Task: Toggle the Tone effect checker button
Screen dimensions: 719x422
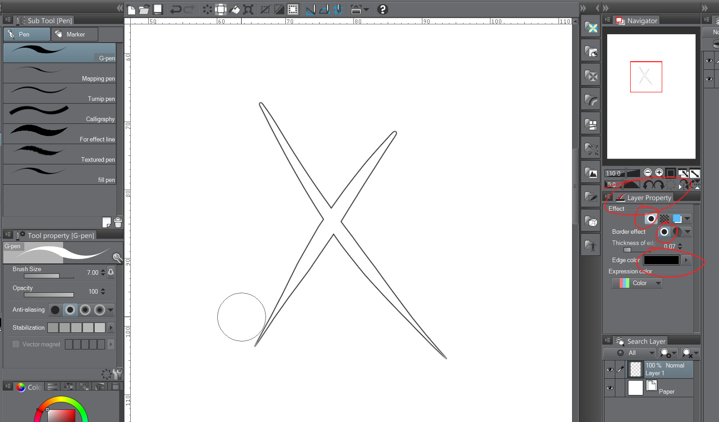Action: pyautogui.click(x=664, y=219)
